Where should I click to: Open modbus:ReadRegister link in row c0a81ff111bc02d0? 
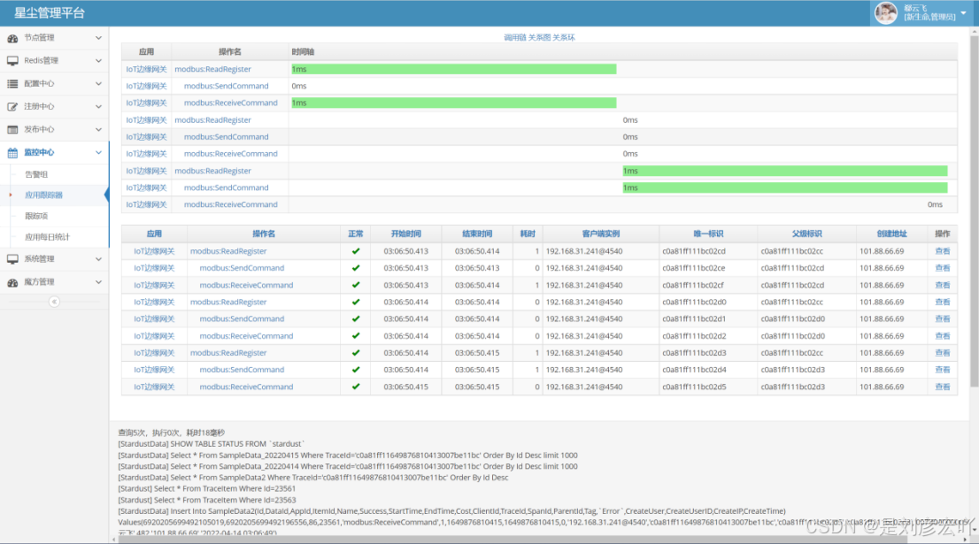coord(227,302)
